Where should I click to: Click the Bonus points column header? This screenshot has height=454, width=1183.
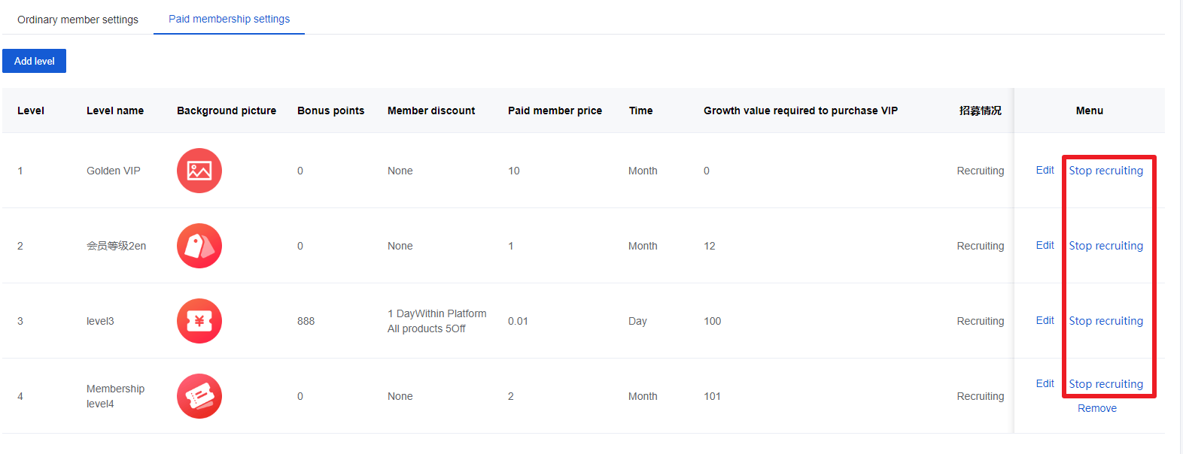(x=330, y=110)
